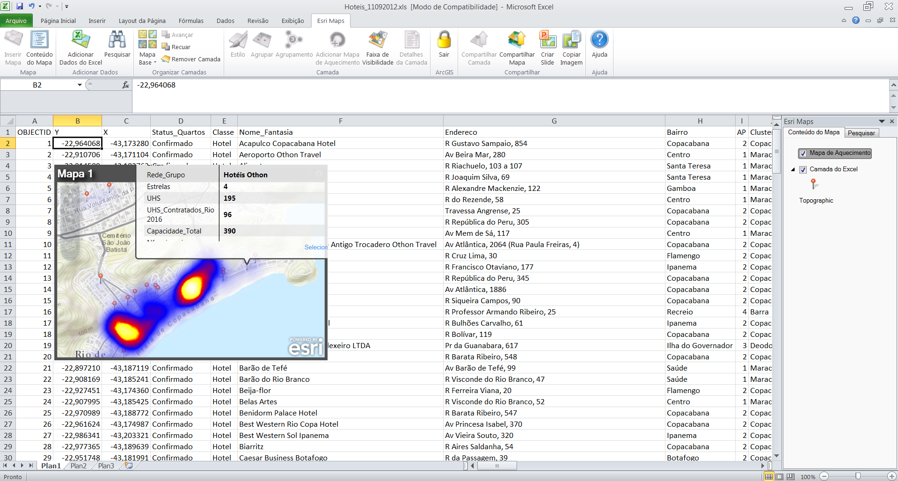Click the Undo icon in quick access toolbar
This screenshot has width=898, height=481.
pos(31,7)
